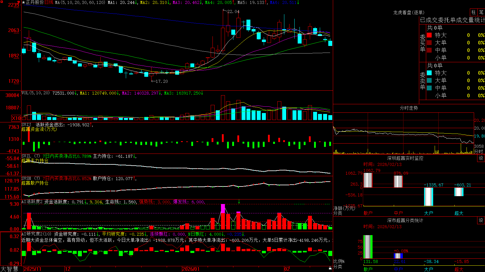
Task: Click the 强势线: 3.000 label
Action: (x=155, y=202)
